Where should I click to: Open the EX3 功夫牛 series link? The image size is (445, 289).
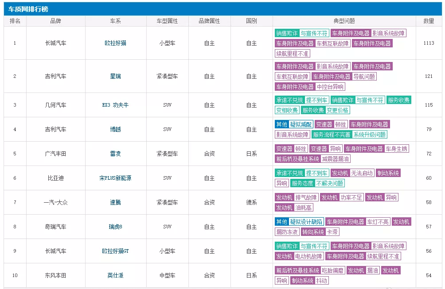[x=115, y=105]
